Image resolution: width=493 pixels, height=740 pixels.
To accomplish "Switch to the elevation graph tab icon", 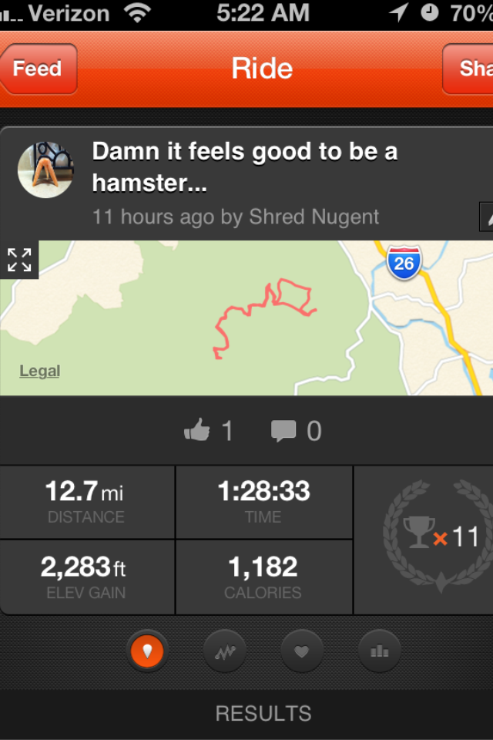I will click(x=225, y=651).
